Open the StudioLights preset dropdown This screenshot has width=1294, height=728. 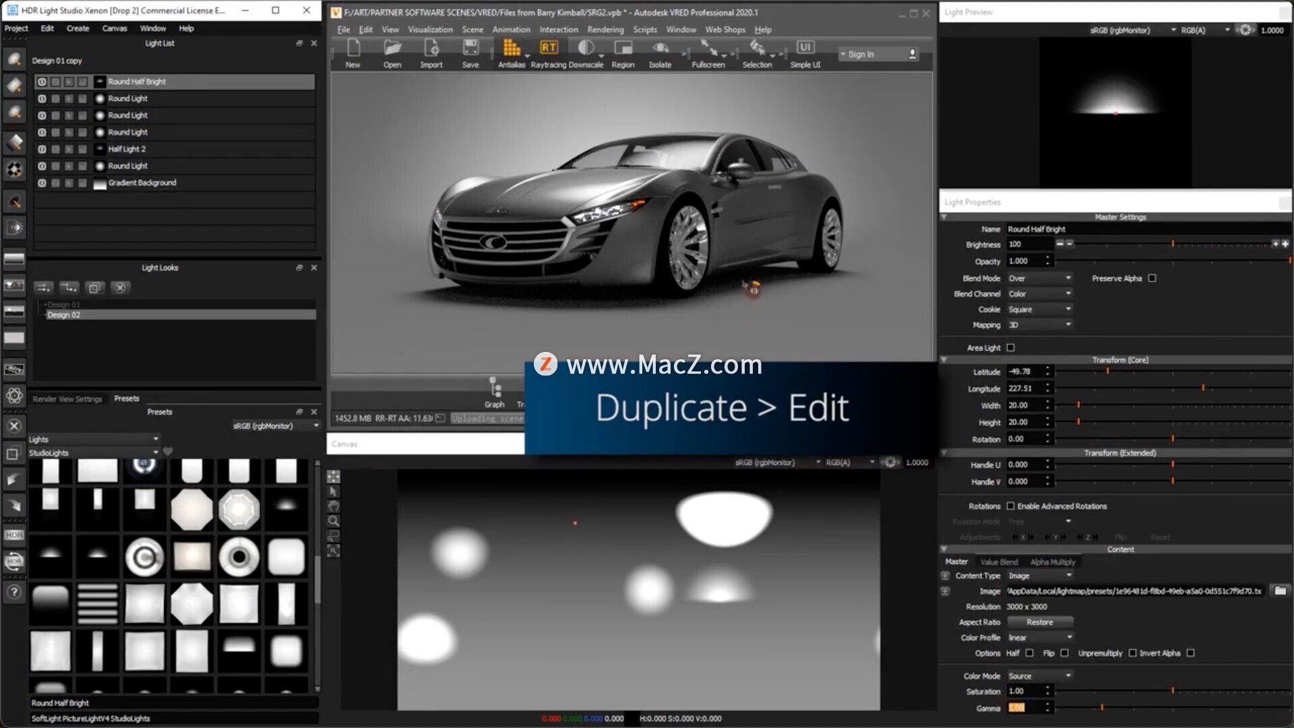(94, 453)
